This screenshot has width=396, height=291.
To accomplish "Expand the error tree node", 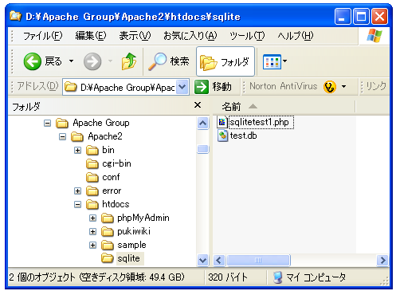I will (x=77, y=191).
